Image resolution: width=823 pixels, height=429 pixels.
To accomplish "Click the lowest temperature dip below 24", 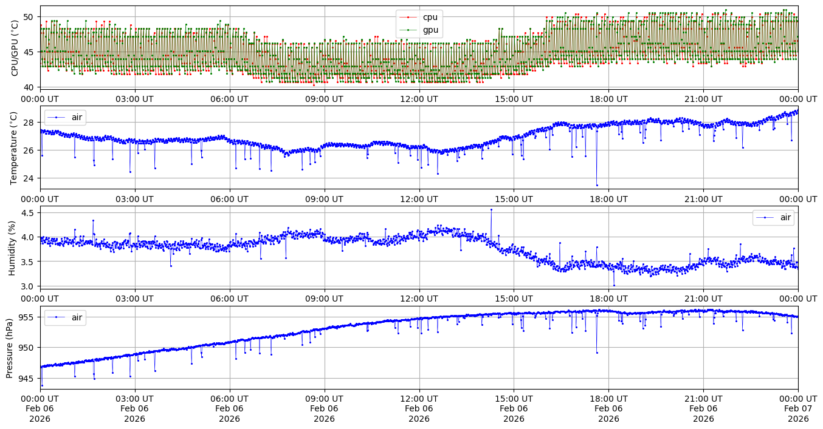I will [597, 185].
